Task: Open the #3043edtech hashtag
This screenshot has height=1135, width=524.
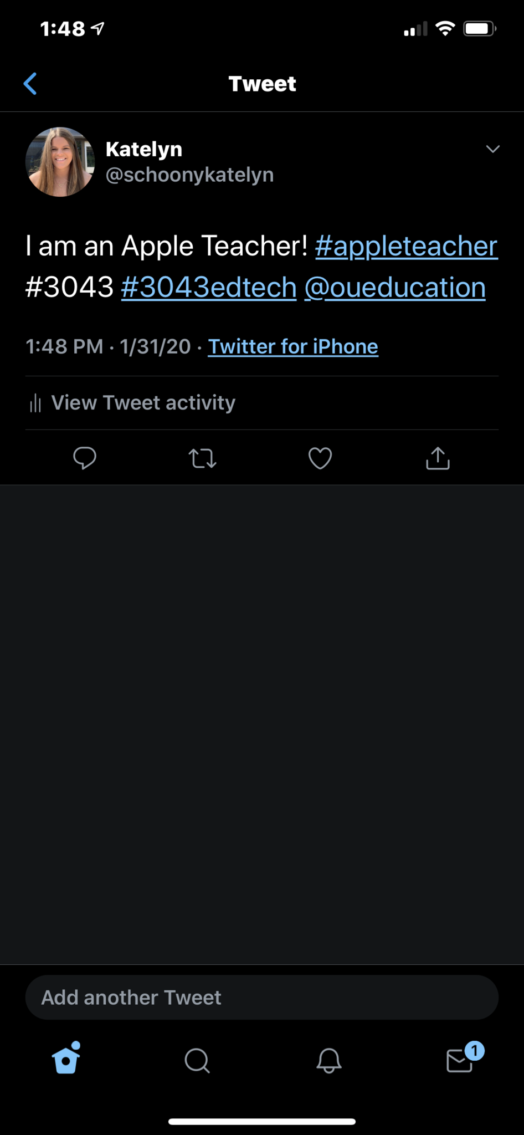Action: coord(209,287)
